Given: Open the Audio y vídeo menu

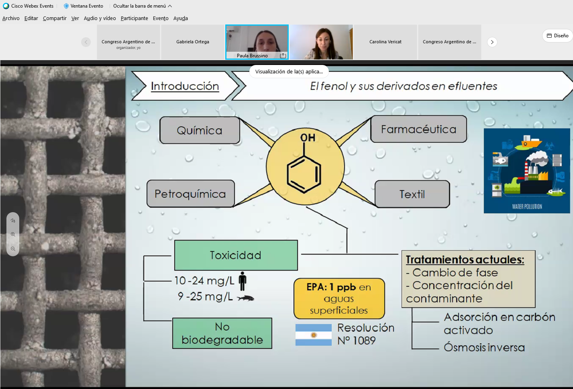Looking at the screenshot, I should 100,18.
